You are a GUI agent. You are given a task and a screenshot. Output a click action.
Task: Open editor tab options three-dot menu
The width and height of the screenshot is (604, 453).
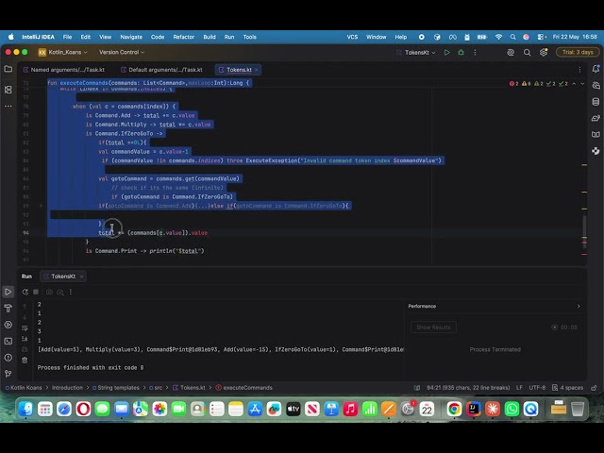pos(579,70)
